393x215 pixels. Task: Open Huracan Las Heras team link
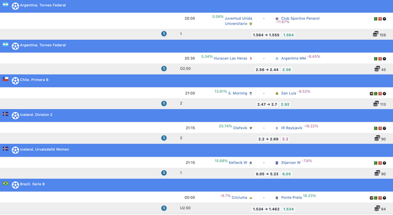coord(230,58)
